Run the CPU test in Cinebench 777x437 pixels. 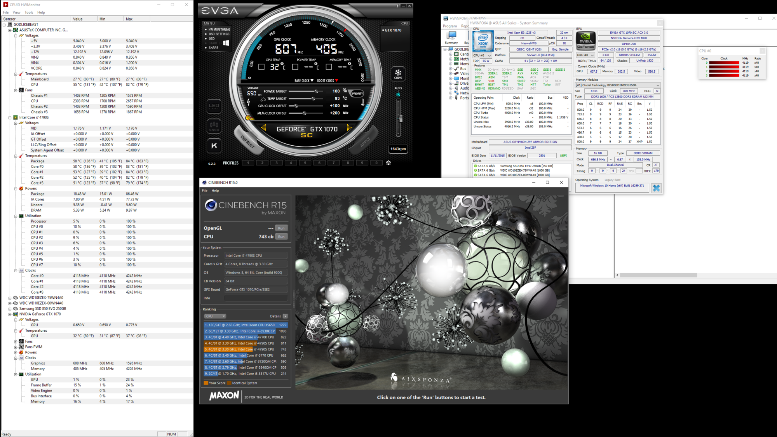click(281, 237)
